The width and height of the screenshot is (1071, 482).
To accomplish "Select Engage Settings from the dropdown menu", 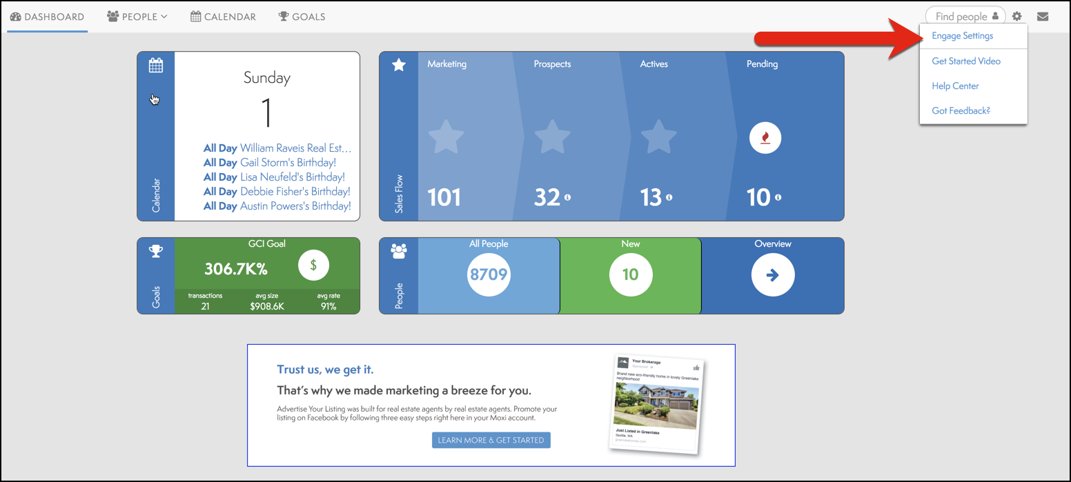I will coord(962,36).
